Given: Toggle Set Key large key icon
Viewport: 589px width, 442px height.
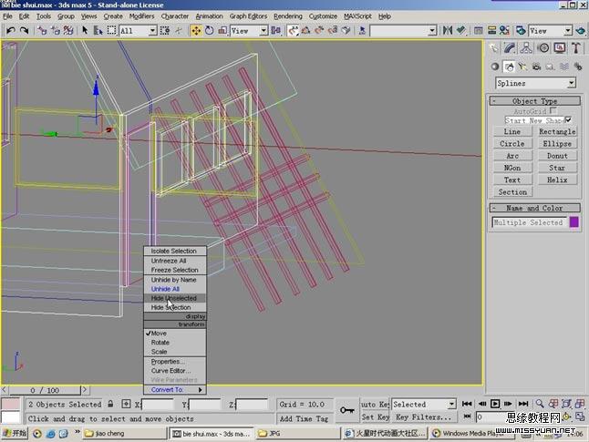Looking at the screenshot, I should coord(346,410).
